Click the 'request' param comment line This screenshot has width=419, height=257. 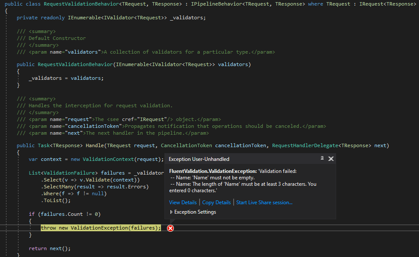tap(118, 119)
